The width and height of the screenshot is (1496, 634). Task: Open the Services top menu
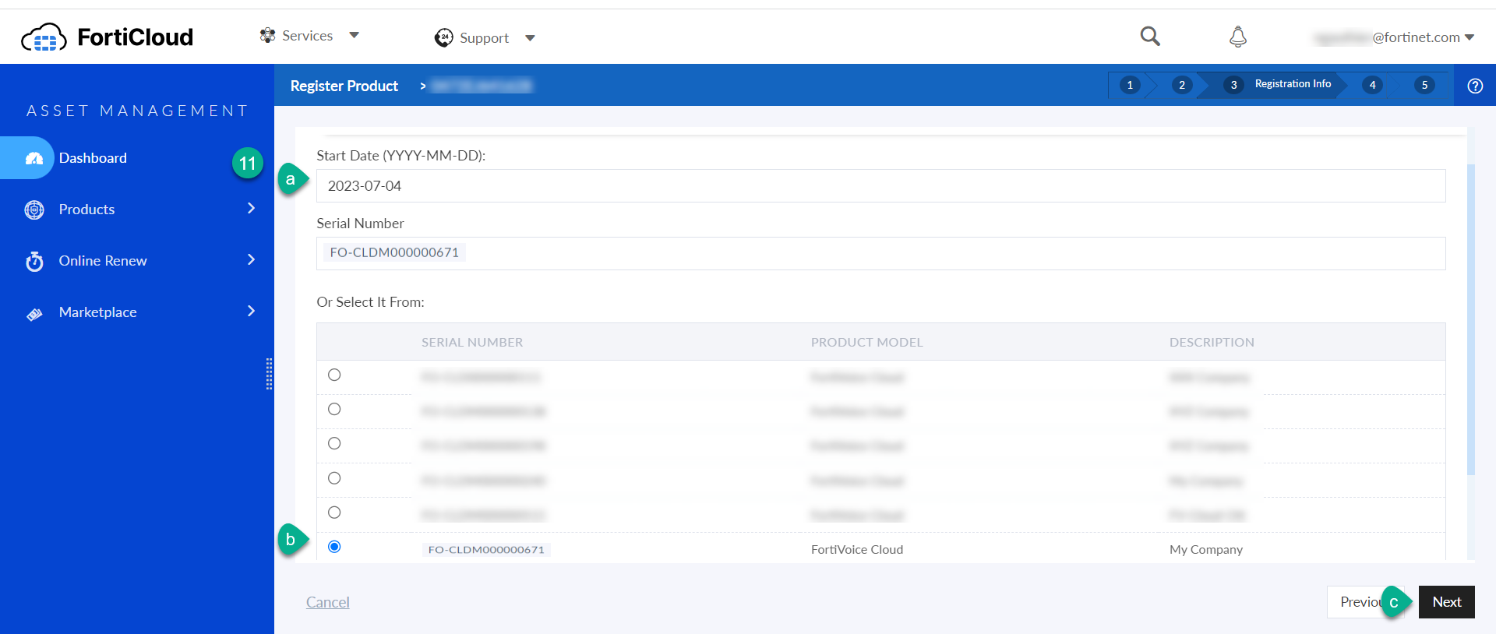pos(308,36)
